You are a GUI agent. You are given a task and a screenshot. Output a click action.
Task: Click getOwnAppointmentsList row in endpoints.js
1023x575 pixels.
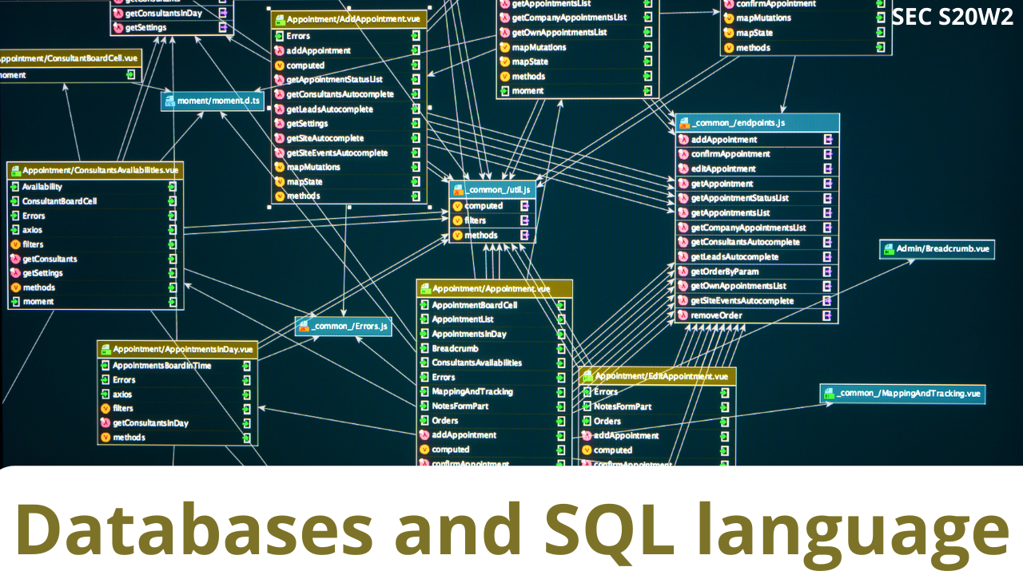(757, 286)
